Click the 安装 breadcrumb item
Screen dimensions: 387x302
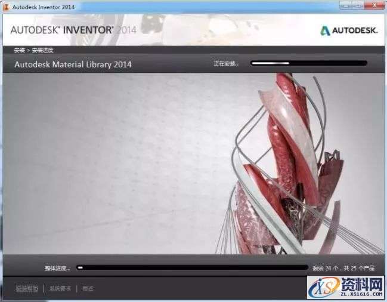[x=20, y=50]
